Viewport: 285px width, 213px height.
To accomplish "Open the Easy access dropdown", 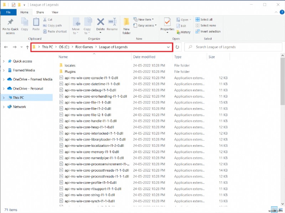I will [145, 25].
